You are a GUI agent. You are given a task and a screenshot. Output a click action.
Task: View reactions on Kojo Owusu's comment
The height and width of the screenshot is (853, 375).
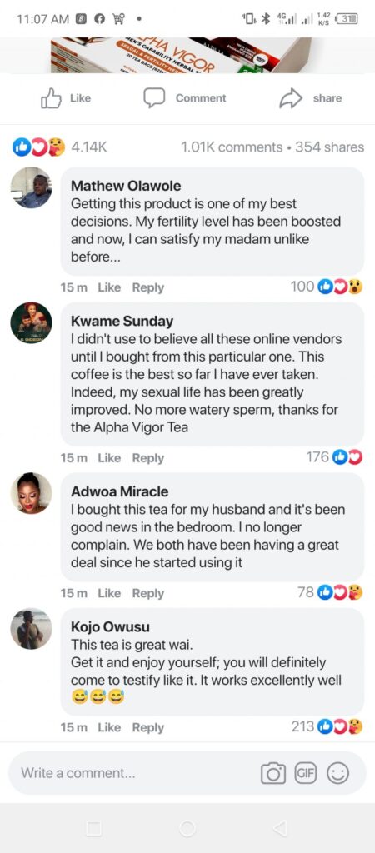[x=327, y=726]
